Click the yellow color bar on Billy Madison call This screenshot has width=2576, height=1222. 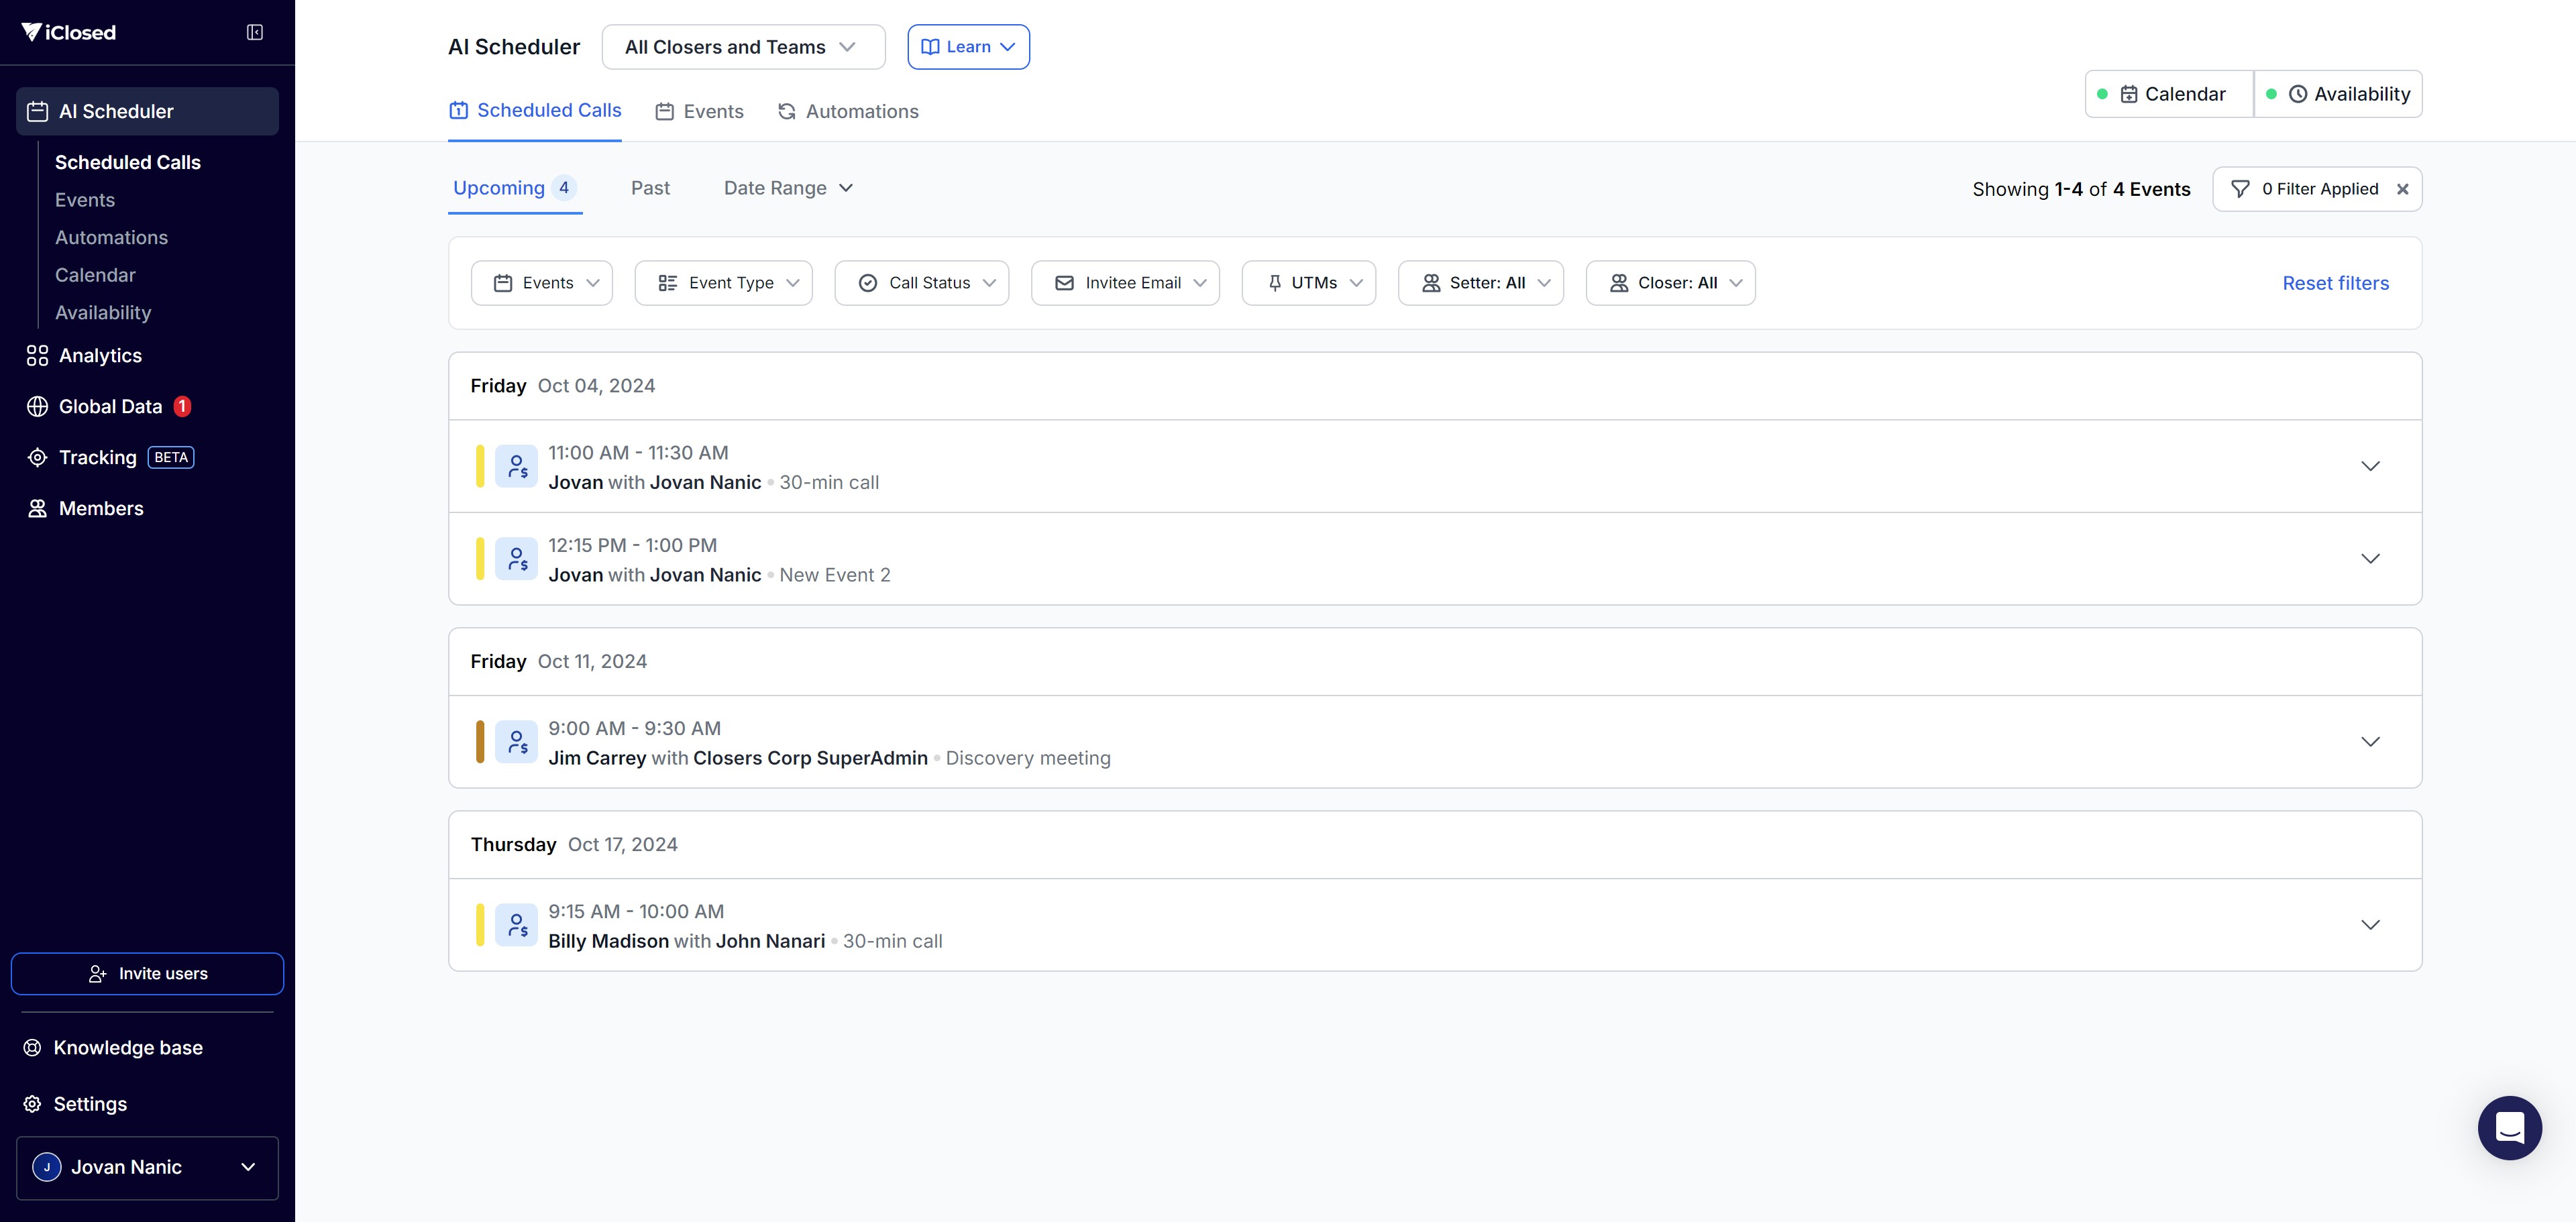480,925
